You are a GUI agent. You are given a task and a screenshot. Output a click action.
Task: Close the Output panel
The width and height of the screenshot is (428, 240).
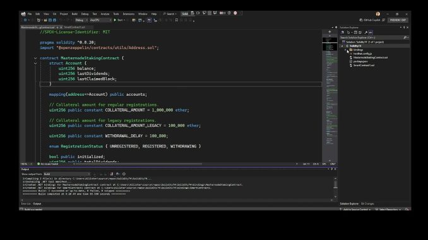pos(335,169)
